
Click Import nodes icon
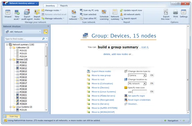37,12
